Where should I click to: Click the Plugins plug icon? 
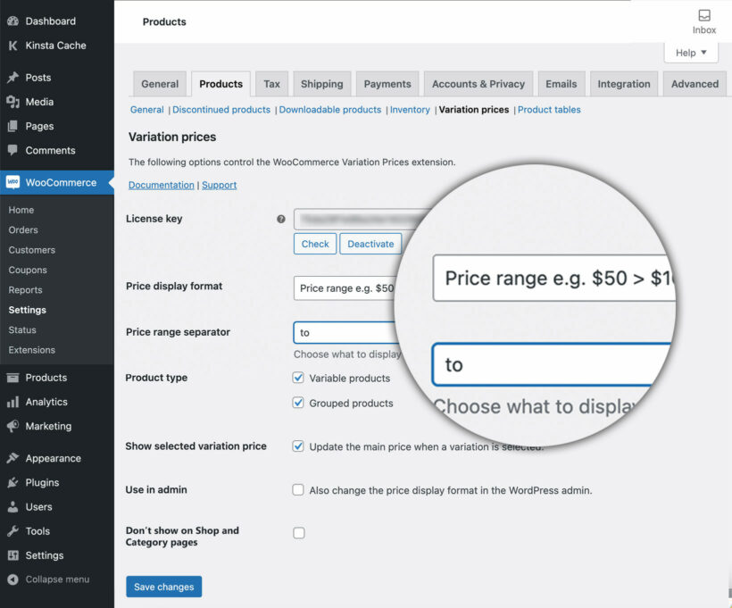tap(13, 482)
